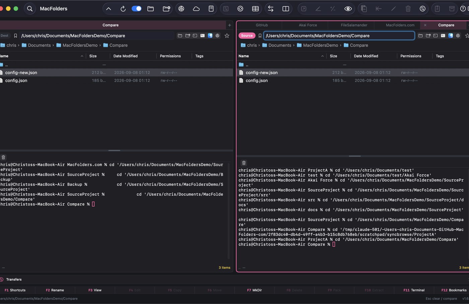Refresh the panel with the reload icon
The width and height of the screenshot is (469, 304).
[x=123, y=9]
